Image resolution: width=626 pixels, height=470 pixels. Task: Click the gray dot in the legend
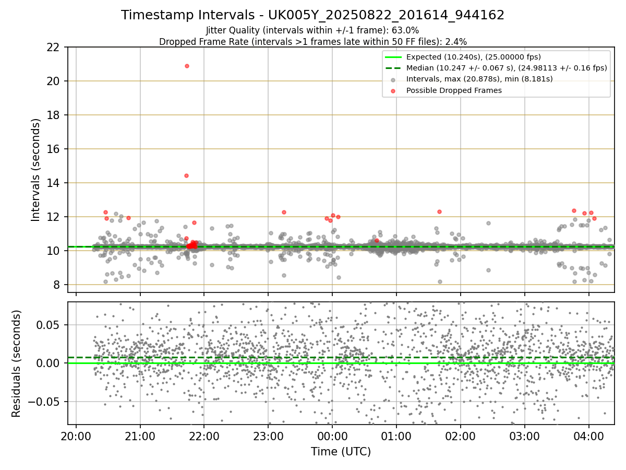click(x=393, y=79)
